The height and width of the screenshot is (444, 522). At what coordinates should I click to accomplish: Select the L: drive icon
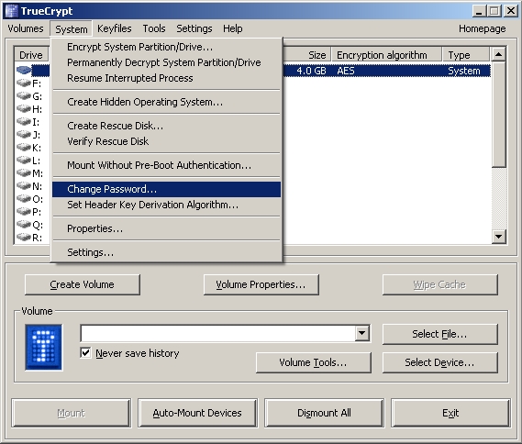tap(24, 161)
